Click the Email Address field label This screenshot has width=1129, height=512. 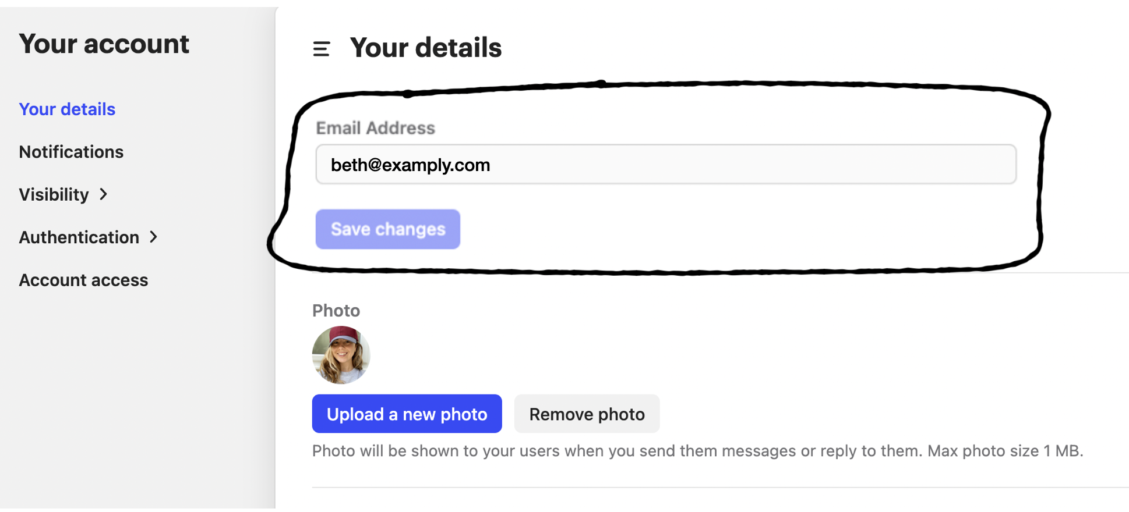(375, 128)
